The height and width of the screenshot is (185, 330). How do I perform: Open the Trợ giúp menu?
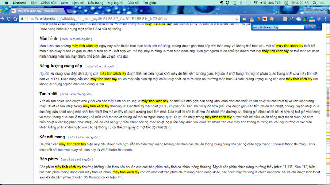[x=150, y=3]
